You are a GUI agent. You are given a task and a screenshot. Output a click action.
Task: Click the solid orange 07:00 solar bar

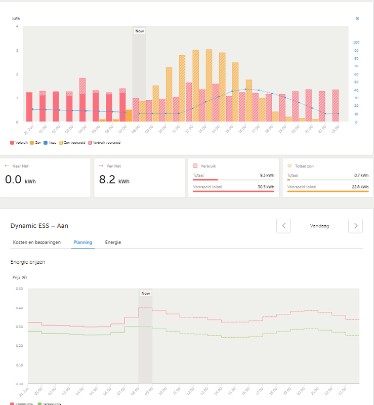pos(129,116)
